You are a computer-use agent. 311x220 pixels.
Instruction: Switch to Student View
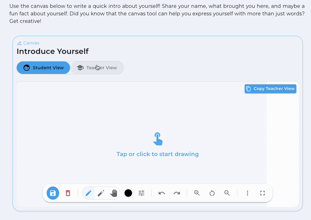point(44,68)
